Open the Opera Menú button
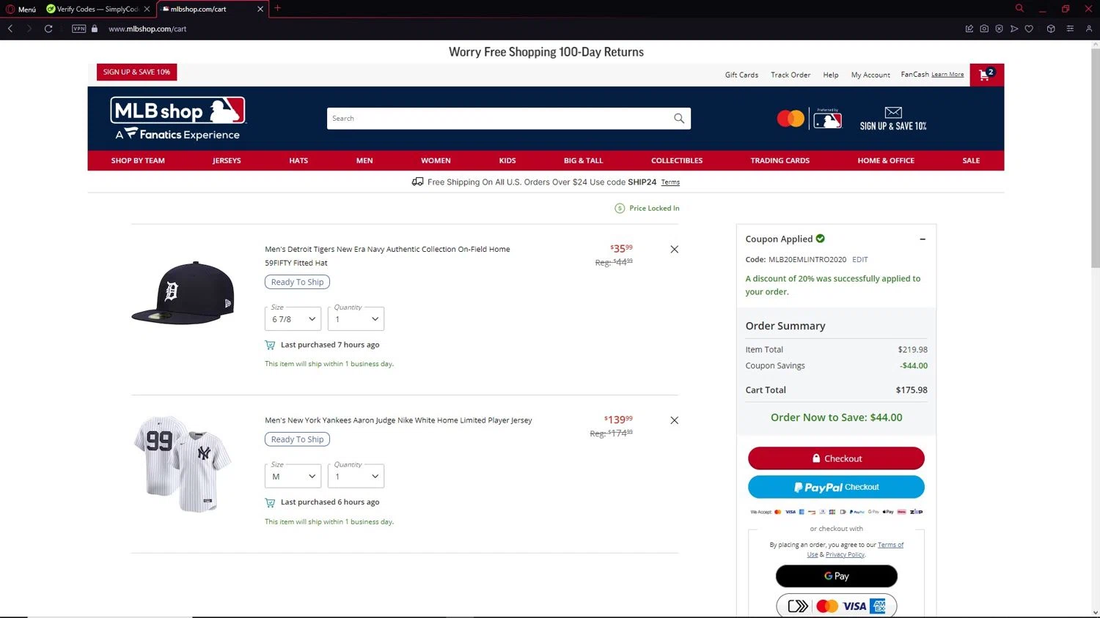This screenshot has width=1100, height=618. pyautogui.click(x=21, y=9)
